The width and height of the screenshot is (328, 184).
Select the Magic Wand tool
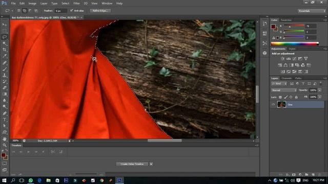point(5,43)
